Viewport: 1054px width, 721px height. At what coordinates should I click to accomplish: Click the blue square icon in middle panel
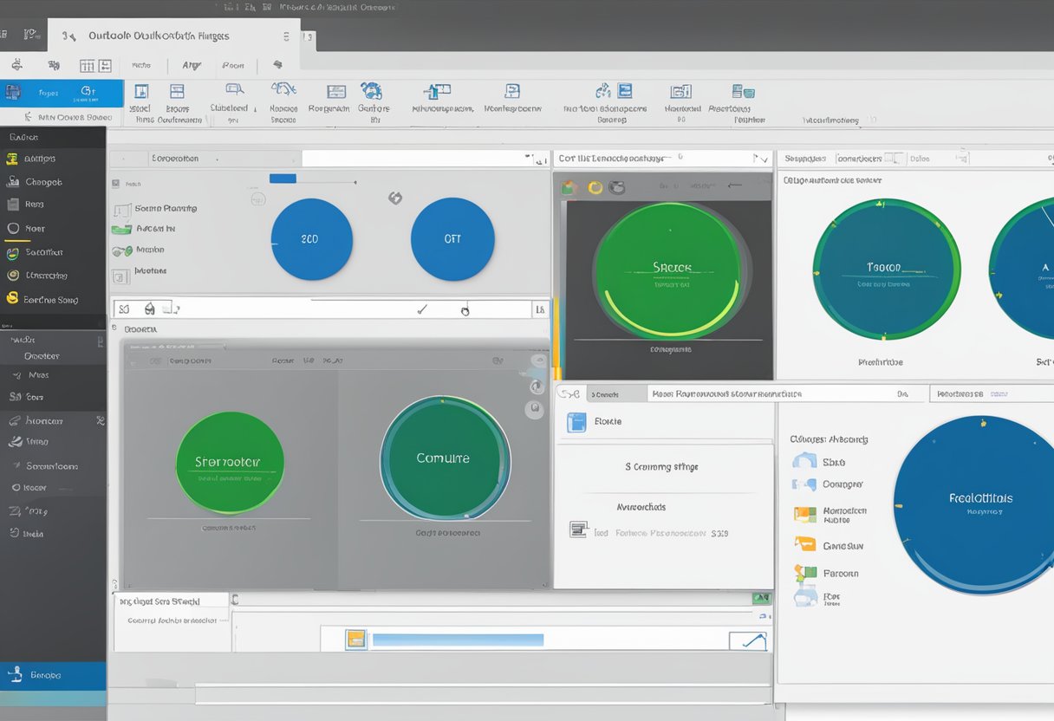[576, 422]
